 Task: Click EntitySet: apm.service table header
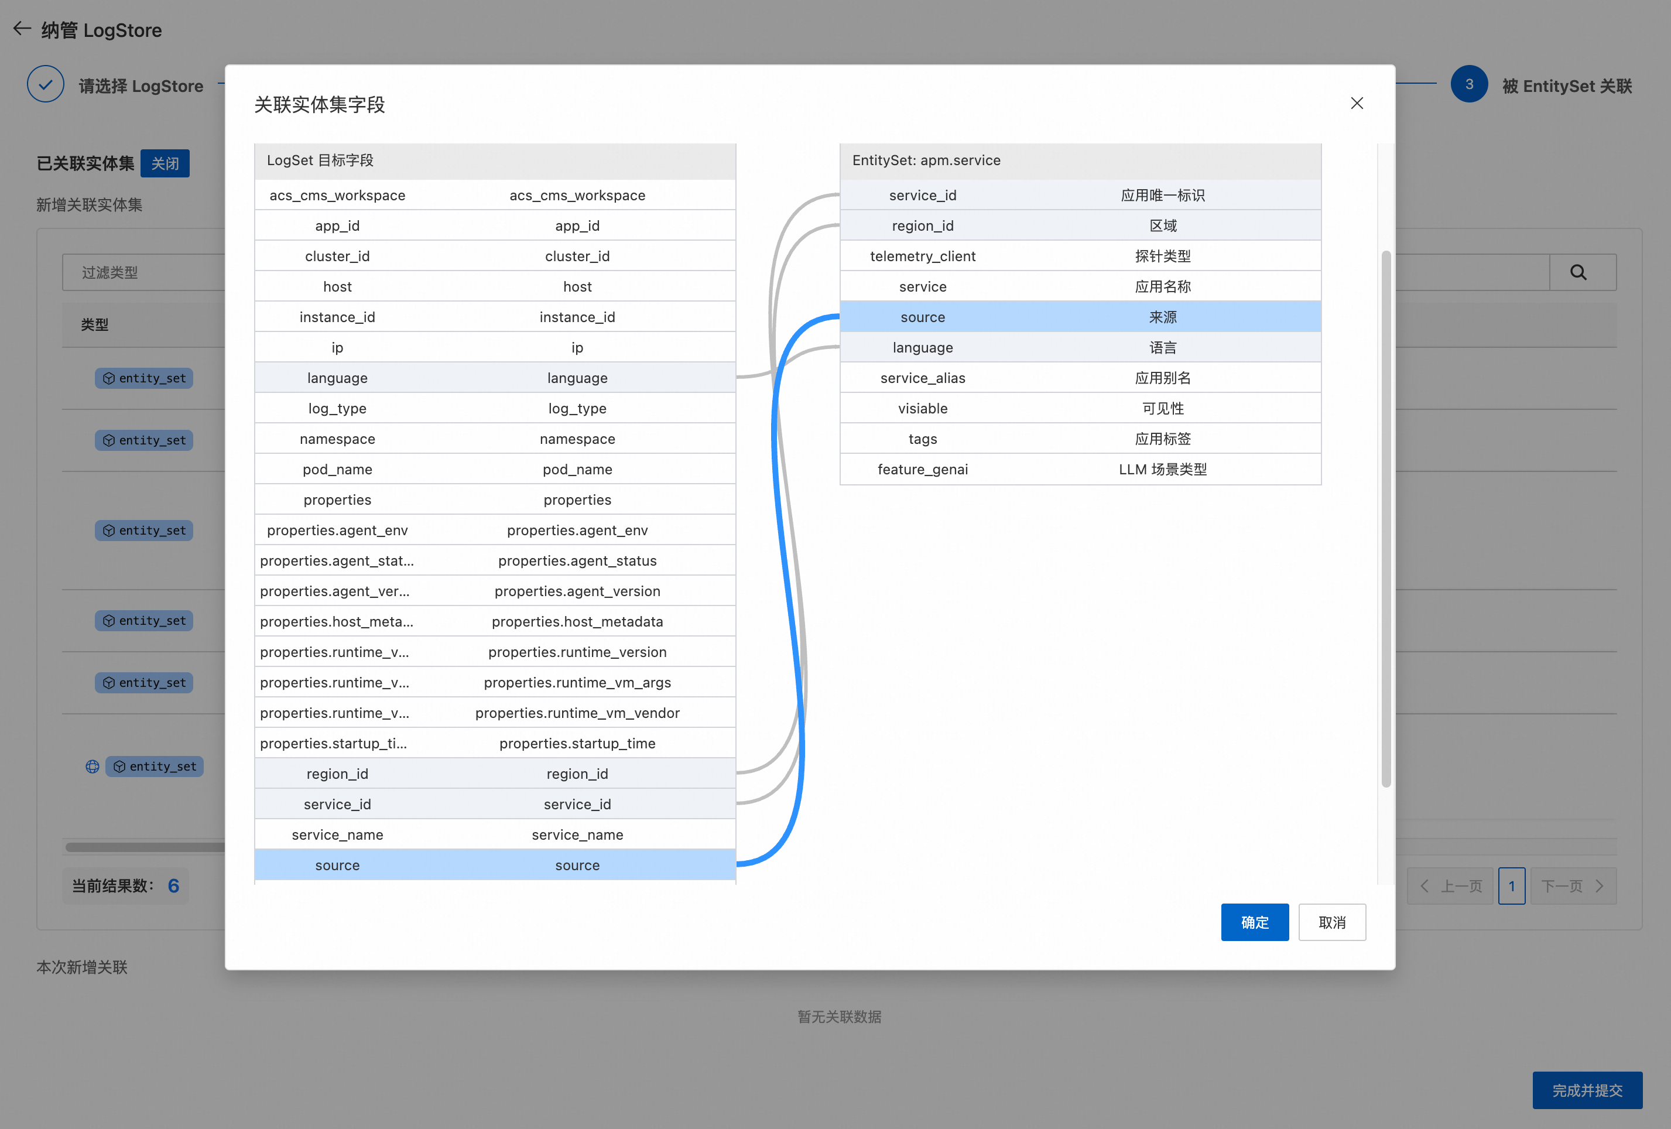pyautogui.click(x=1080, y=160)
